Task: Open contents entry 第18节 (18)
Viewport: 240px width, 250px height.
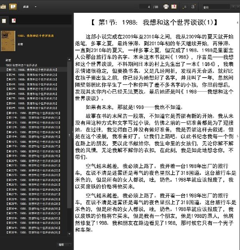Action: pos(33,151)
